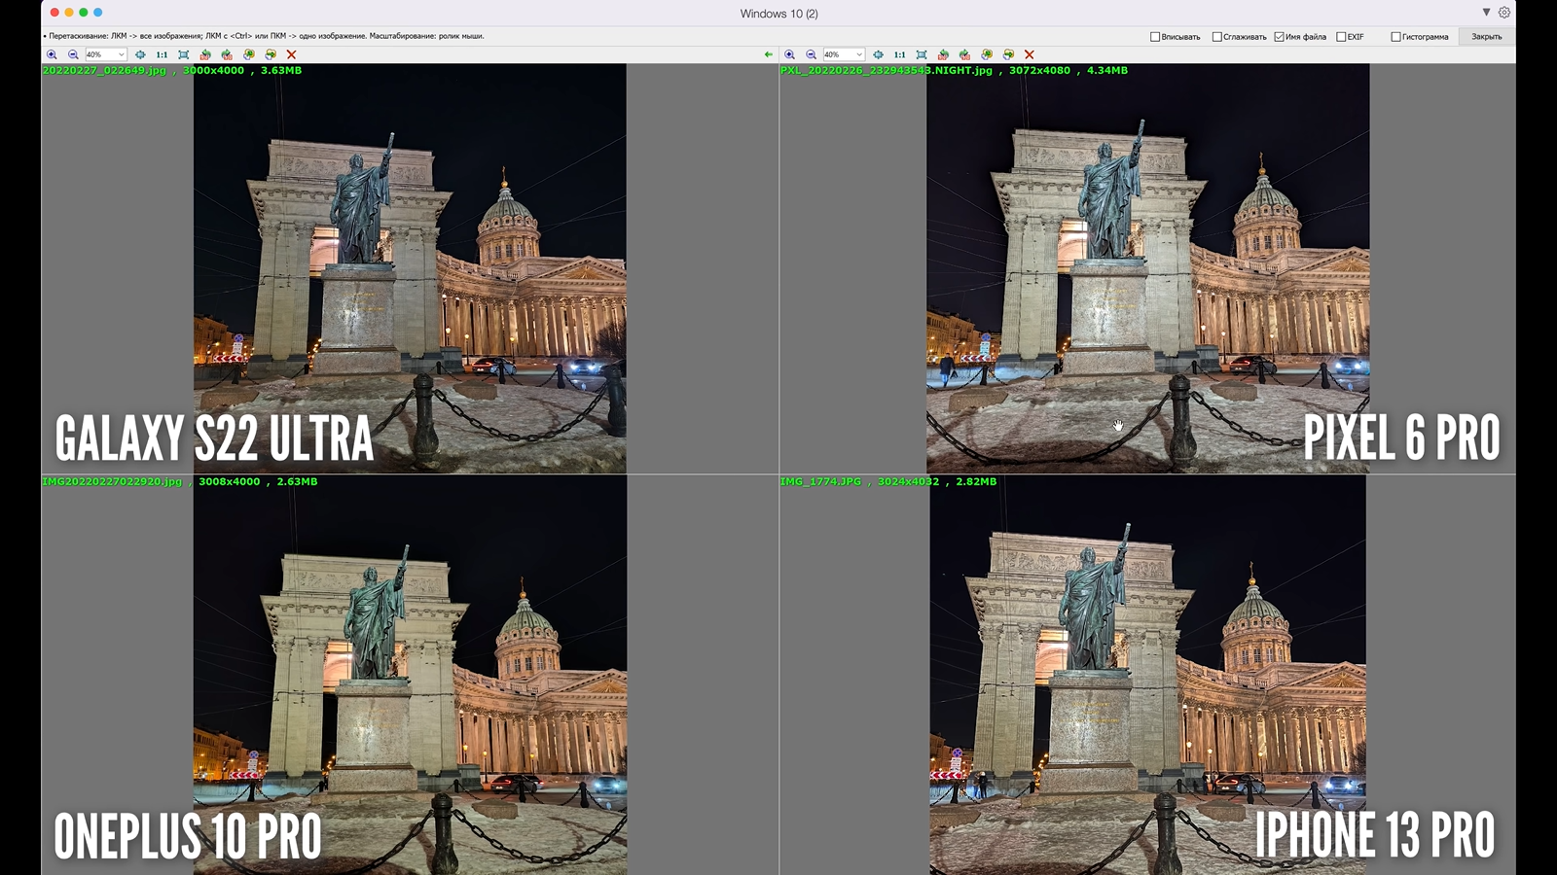The height and width of the screenshot is (875, 1557).
Task: Fit image to window in left panel
Action: 183,54
